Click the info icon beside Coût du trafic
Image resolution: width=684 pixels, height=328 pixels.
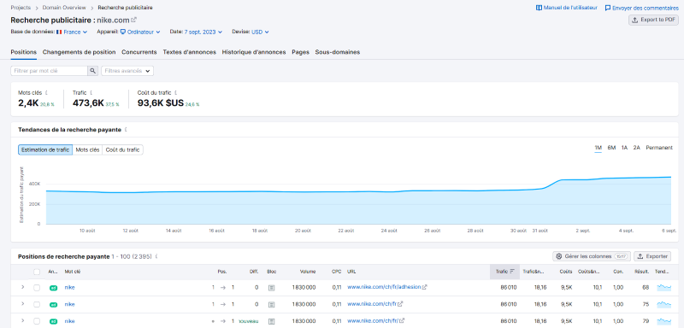[x=175, y=92]
